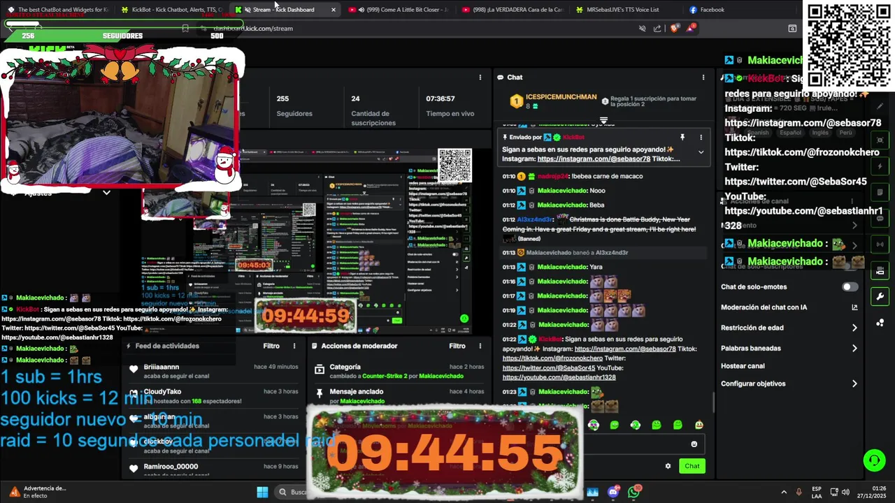Click Counter-Strike 2 link in moderator actions
The height and width of the screenshot is (503, 895).
[x=385, y=376]
